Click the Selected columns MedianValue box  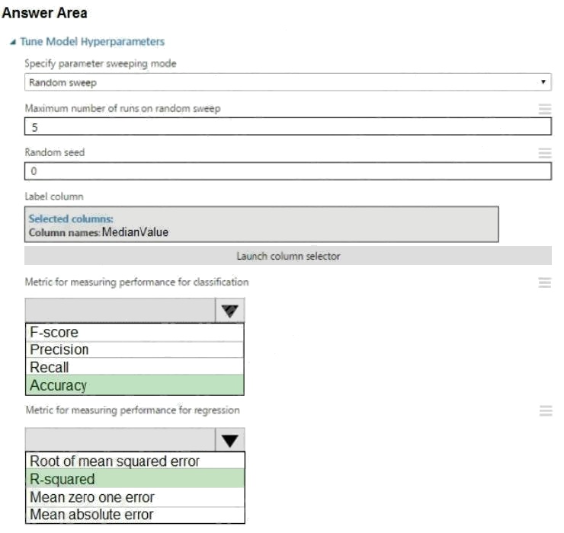pos(261,225)
